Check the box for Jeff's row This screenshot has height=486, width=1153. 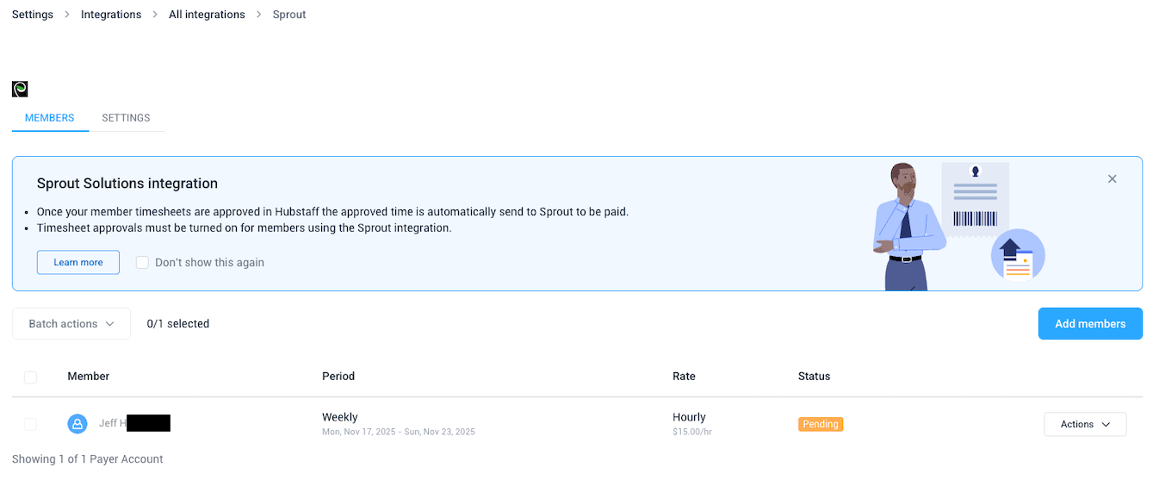tap(31, 424)
